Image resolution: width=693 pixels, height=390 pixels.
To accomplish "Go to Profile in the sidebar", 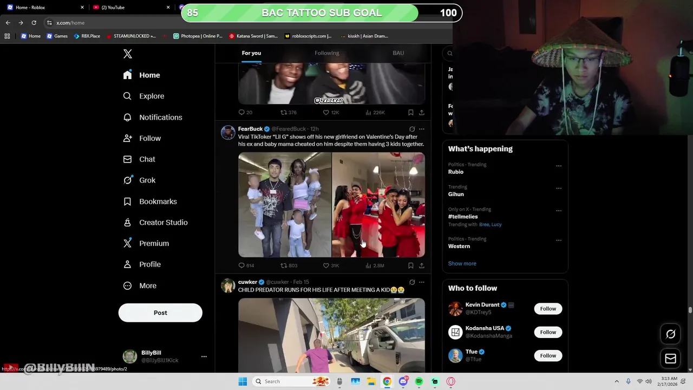I will [x=142, y=264].
